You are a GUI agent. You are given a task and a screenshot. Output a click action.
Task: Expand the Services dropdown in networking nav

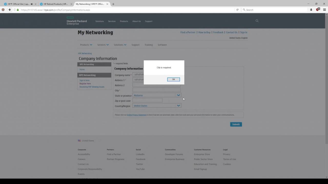tap(103, 45)
